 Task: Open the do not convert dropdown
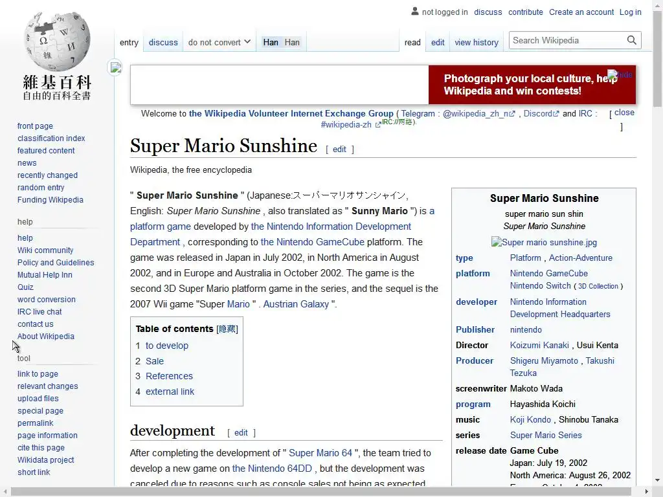[219, 42]
